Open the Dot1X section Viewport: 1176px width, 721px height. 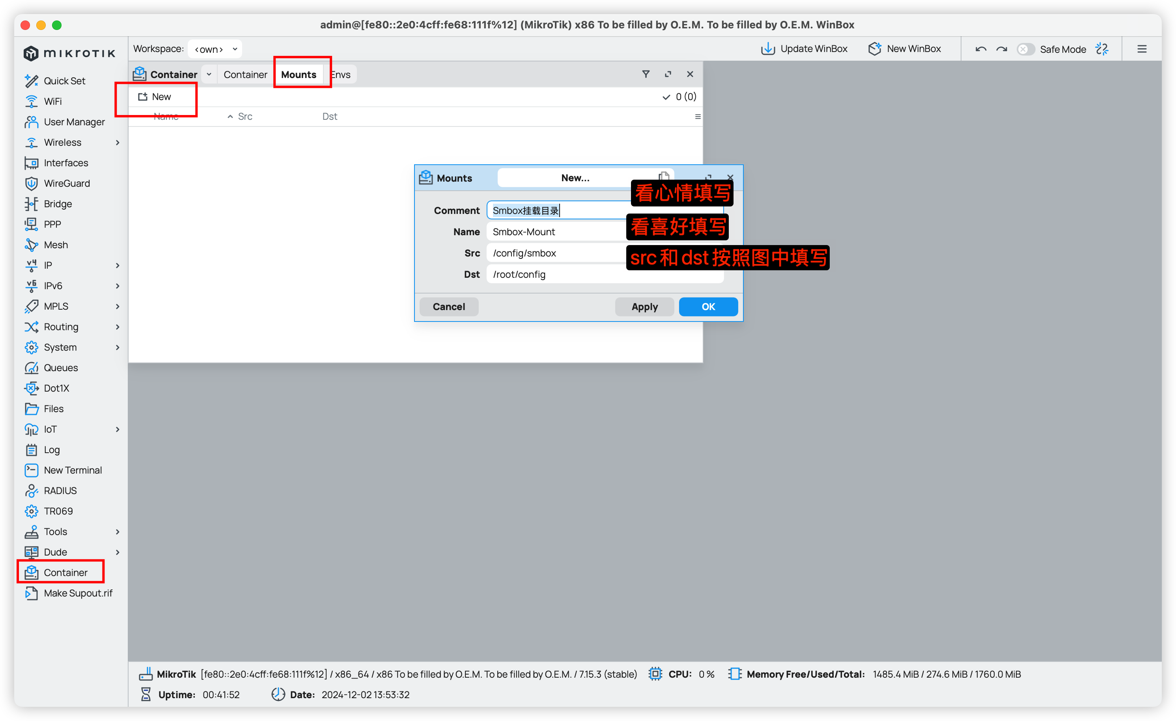click(56, 388)
